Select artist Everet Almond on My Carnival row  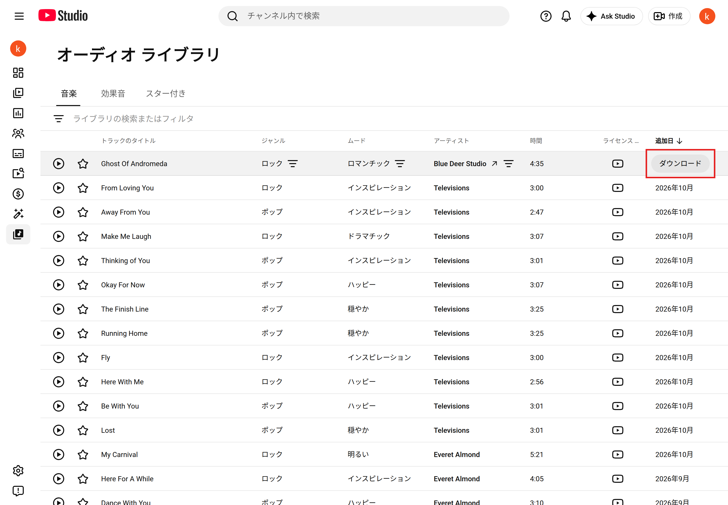(x=456, y=454)
